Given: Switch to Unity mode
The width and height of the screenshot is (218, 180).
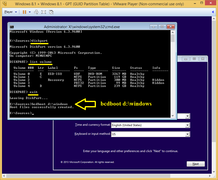Looking at the screenshot, I should (51, 12).
